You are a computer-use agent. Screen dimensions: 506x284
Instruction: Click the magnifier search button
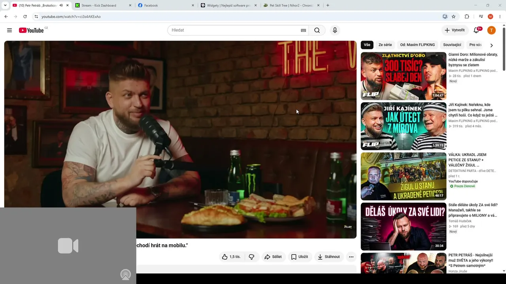317,30
